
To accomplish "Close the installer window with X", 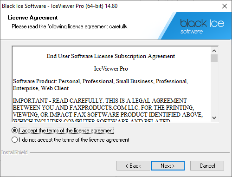I will tap(225, 6).
